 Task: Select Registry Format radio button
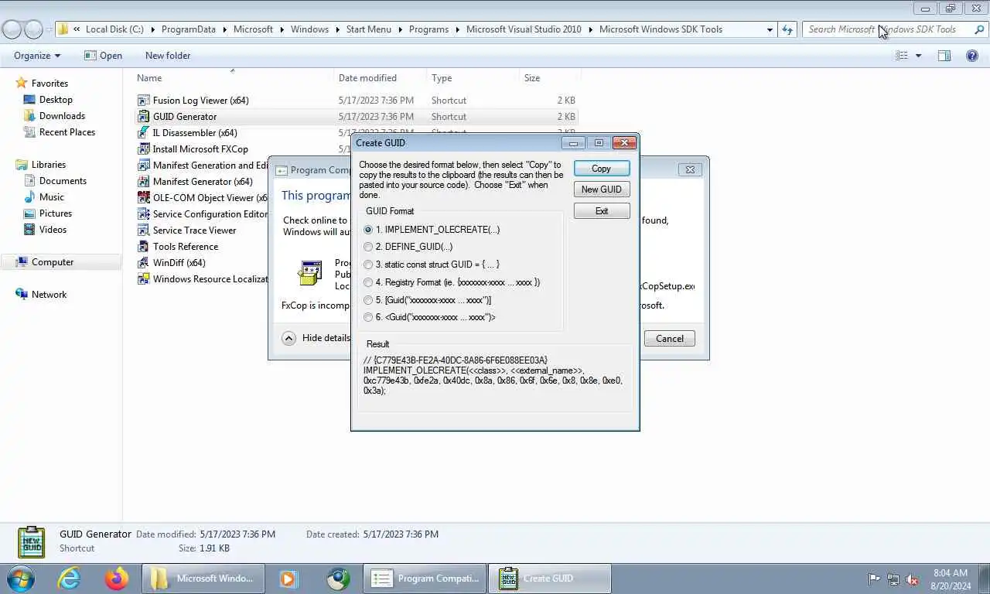pos(368,282)
